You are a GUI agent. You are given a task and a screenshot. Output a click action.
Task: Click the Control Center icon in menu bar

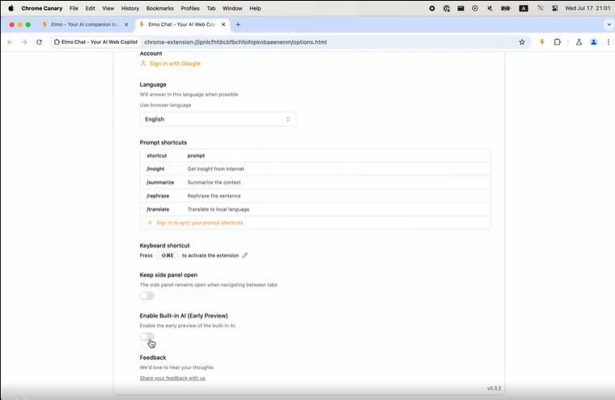click(x=554, y=8)
